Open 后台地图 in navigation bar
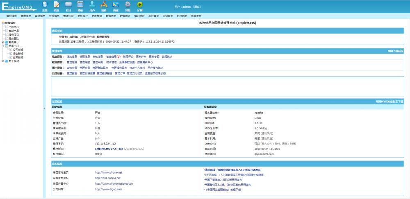Image resolution: width=410 pixels, height=199 pixels. 182,16
